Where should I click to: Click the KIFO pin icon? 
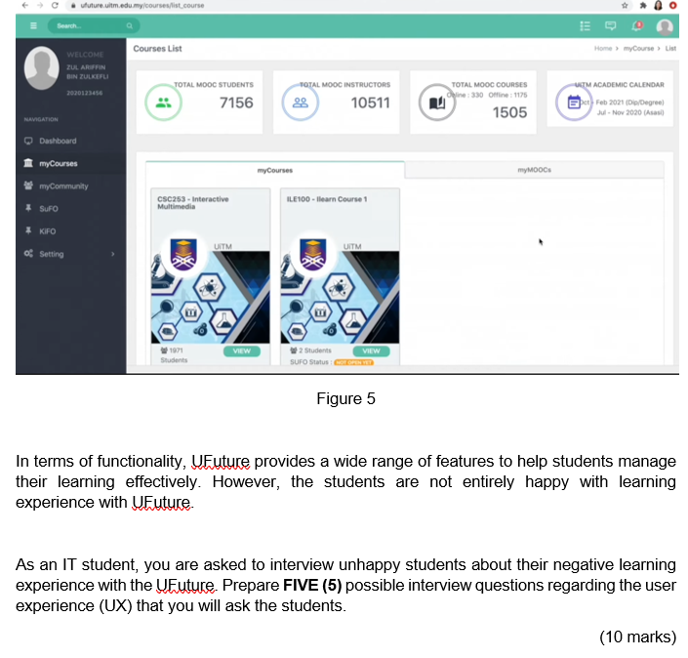click(28, 231)
